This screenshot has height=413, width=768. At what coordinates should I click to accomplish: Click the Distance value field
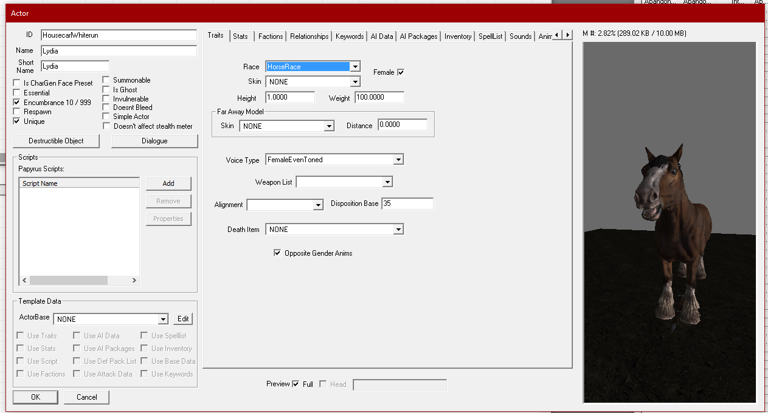click(403, 125)
